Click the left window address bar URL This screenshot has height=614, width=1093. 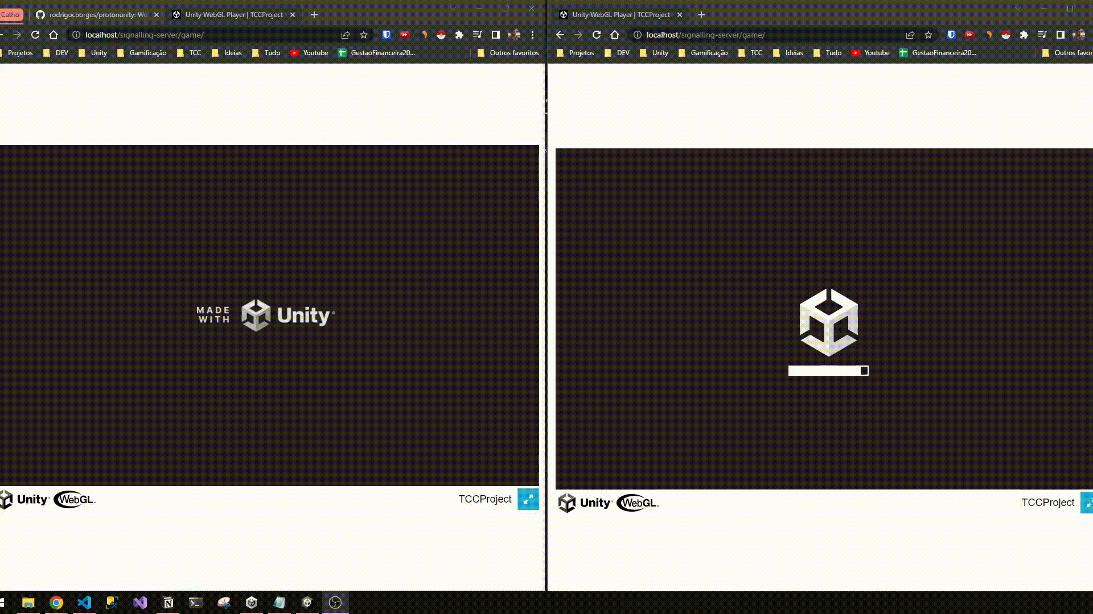tap(144, 35)
